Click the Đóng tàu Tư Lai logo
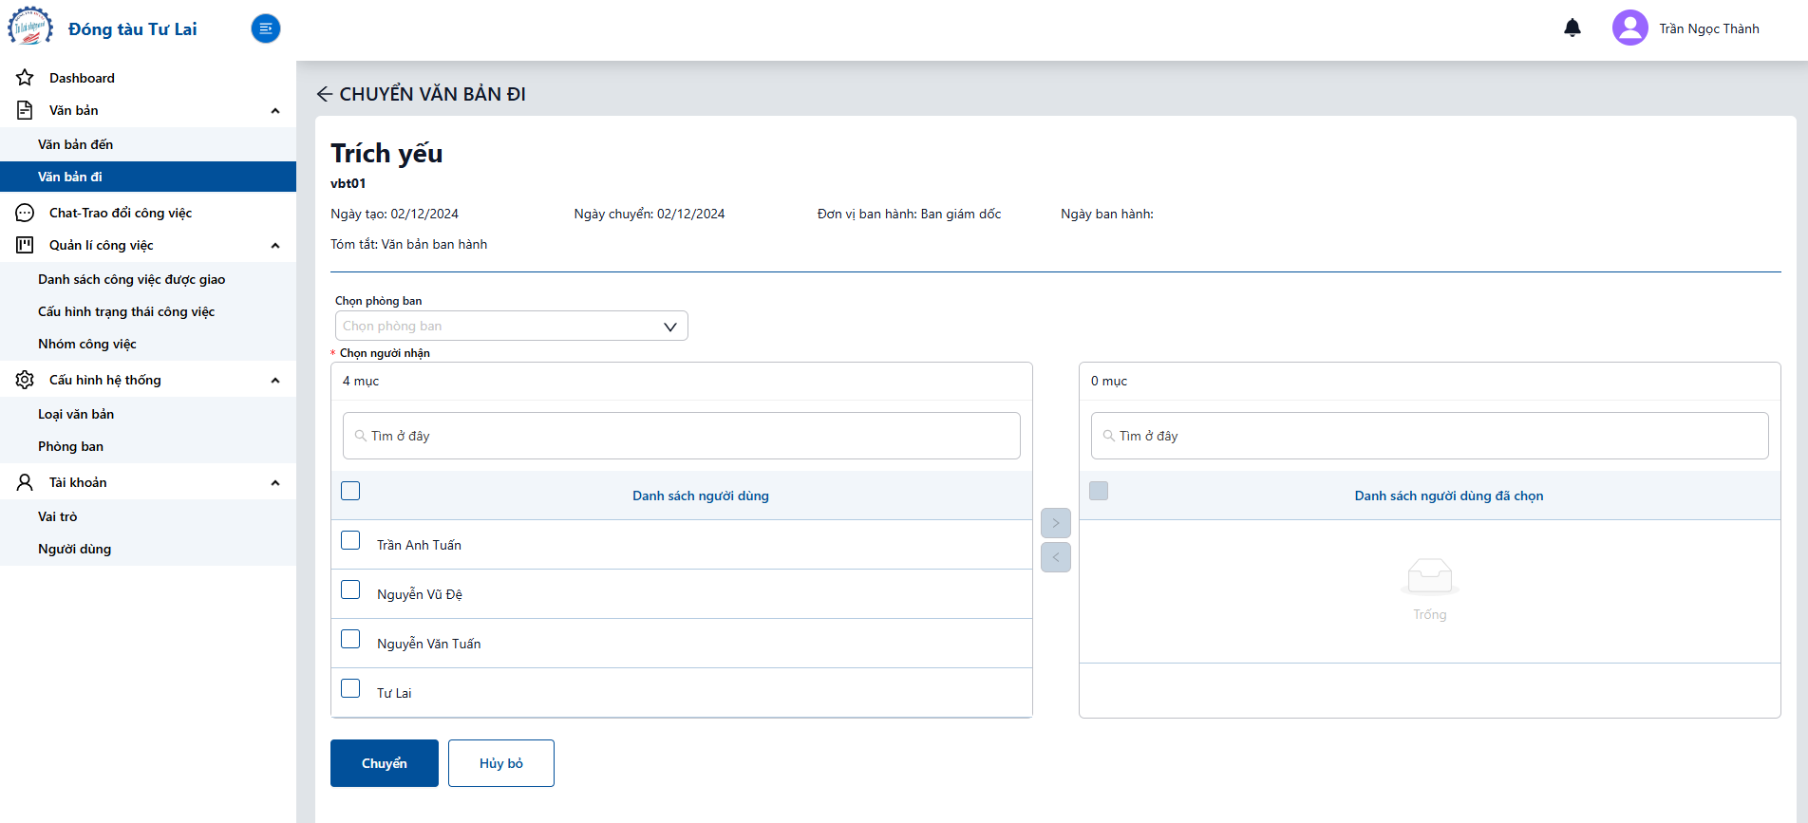 [30, 27]
